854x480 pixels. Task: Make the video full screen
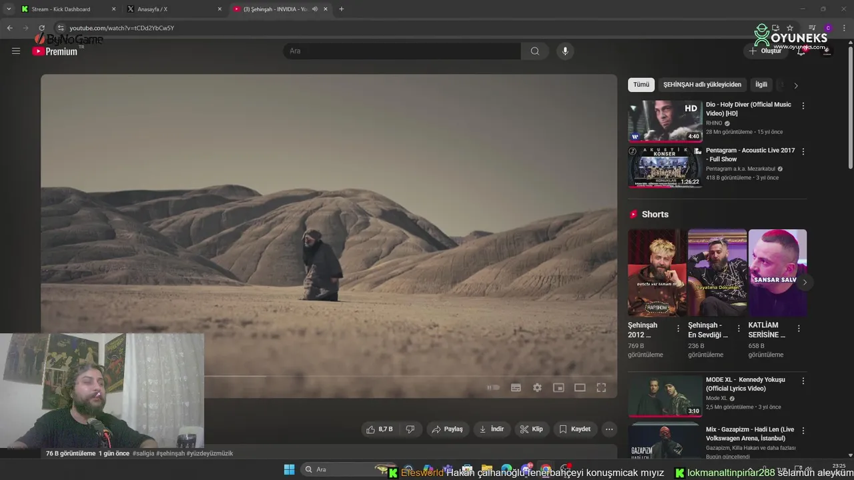pos(601,387)
